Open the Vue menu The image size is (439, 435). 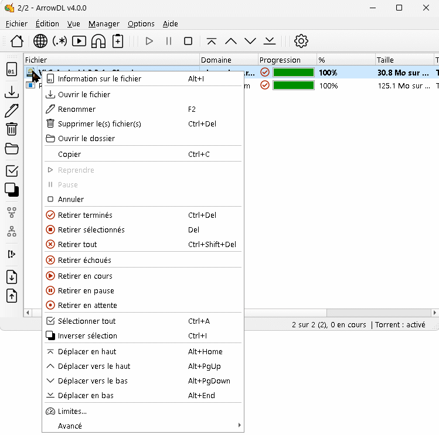(74, 24)
